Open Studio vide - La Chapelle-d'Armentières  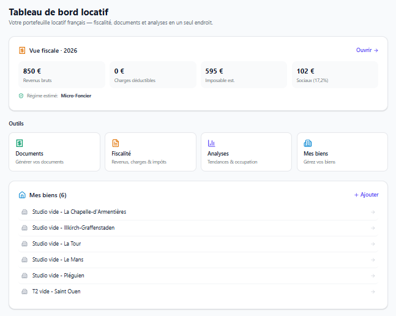click(x=198, y=212)
